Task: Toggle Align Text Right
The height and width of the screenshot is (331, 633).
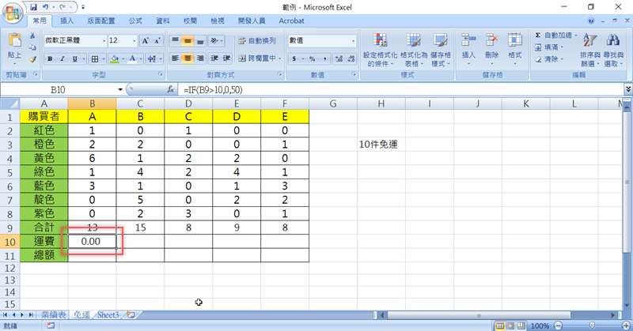Action: point(200,58)
